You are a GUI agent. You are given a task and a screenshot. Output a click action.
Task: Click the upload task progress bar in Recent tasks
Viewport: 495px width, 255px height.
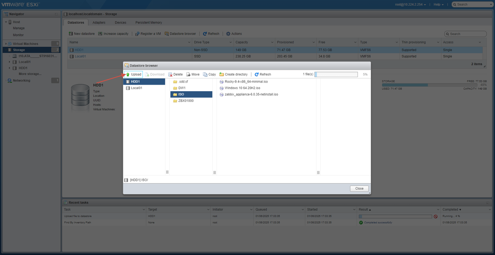[x=395, y=216]
